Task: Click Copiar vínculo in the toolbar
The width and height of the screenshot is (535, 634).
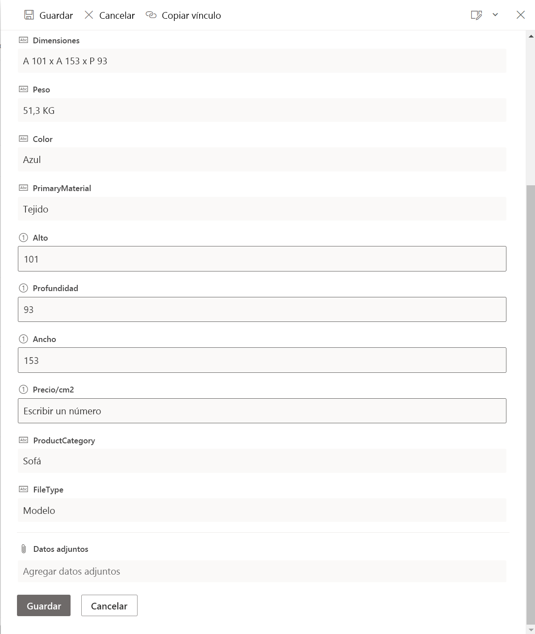Action: pos(191,15)
